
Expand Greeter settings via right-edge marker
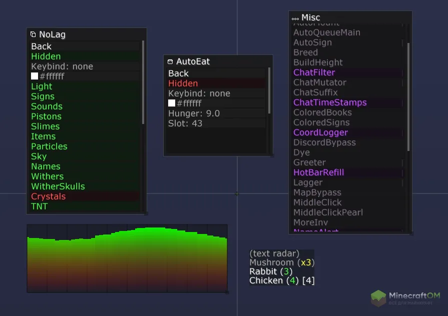[x=402, y=163]
